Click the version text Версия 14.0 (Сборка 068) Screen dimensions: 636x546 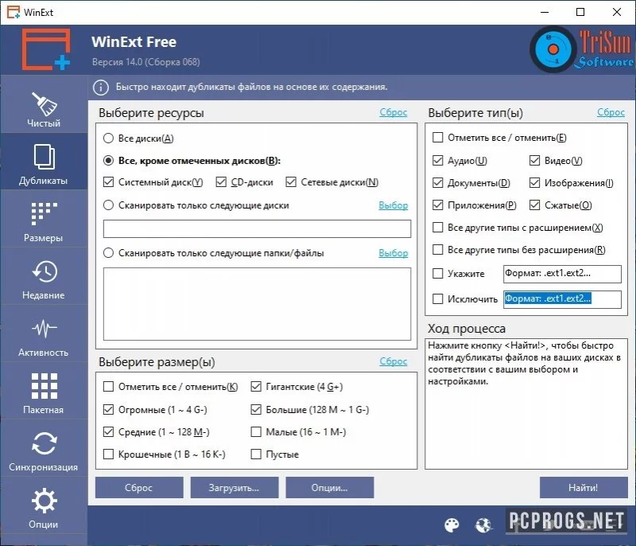click(x=146, y=62)
